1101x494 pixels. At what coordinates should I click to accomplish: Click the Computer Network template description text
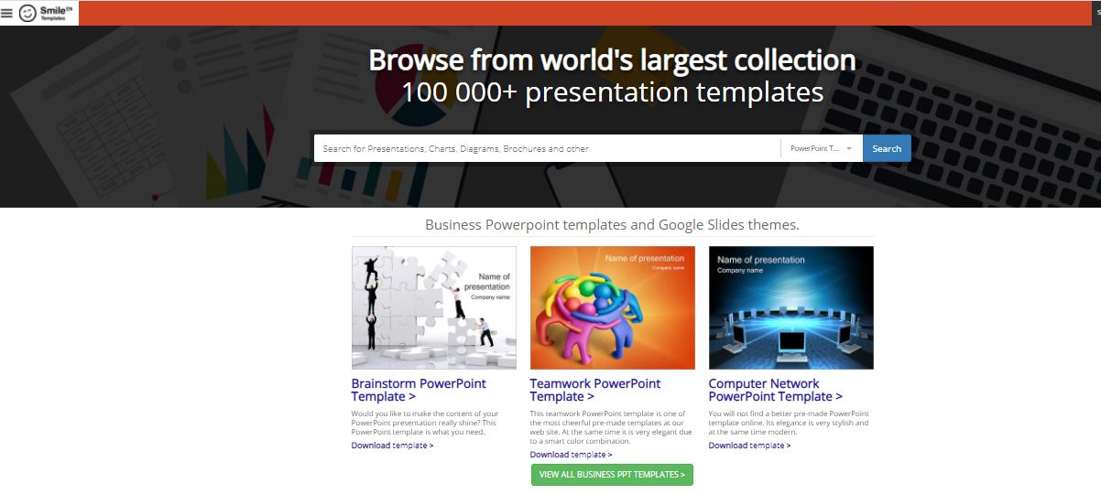[x=788, y=423]
